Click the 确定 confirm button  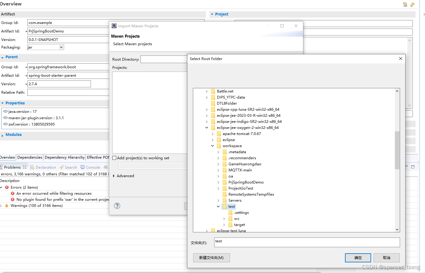tap(358, 258)
